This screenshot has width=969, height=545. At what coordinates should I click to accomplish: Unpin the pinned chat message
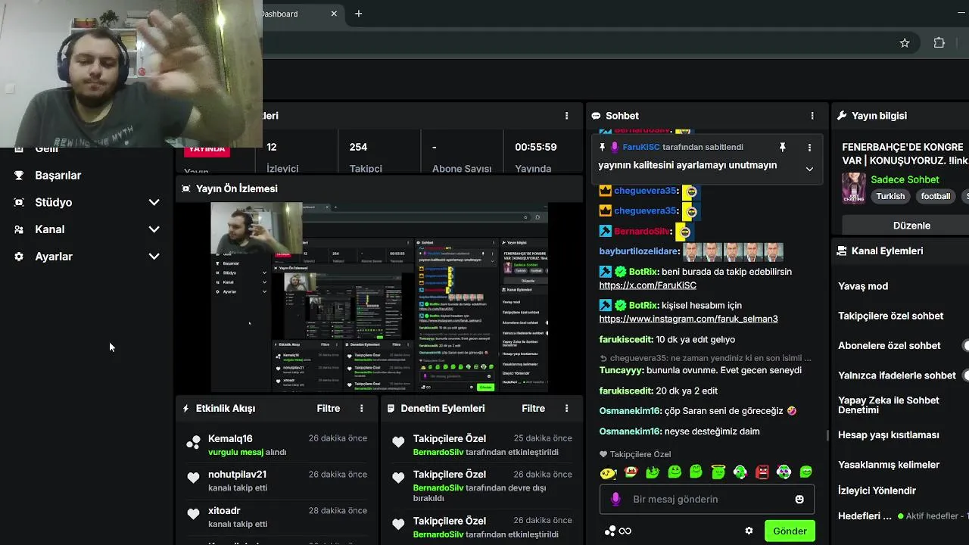pos(783,147)
